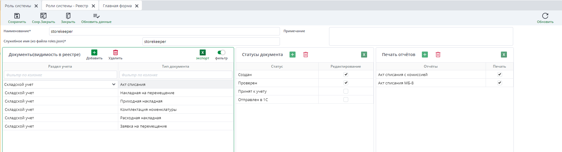Click Обновить данные toolbar icon
Image resolution: width=562 pixels, height=152 pixels.
click(x=96, y=16)
